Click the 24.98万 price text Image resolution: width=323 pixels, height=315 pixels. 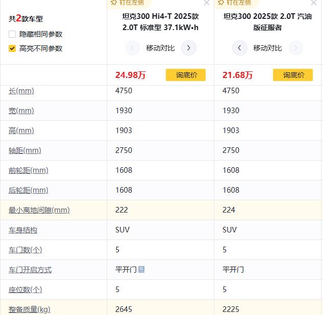tap(131, 75)
